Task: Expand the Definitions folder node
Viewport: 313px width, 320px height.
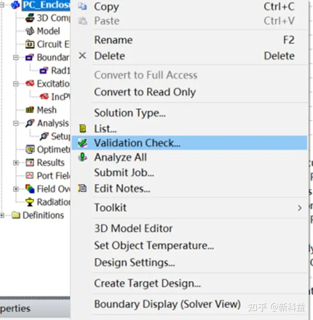Action: pos(2,215)
